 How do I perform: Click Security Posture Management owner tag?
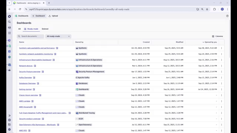pyautogui.click(x=90, y=72)
